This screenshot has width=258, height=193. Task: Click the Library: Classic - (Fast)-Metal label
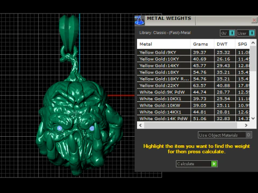click(x=165, y=33)
